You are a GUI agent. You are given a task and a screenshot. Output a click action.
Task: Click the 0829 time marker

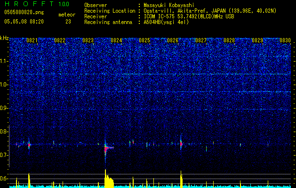click(257, 40)
